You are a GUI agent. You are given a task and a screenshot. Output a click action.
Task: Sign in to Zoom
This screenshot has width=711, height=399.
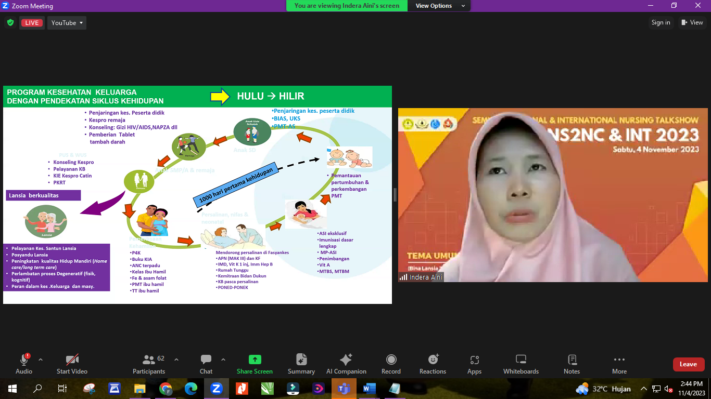[661, 22]
